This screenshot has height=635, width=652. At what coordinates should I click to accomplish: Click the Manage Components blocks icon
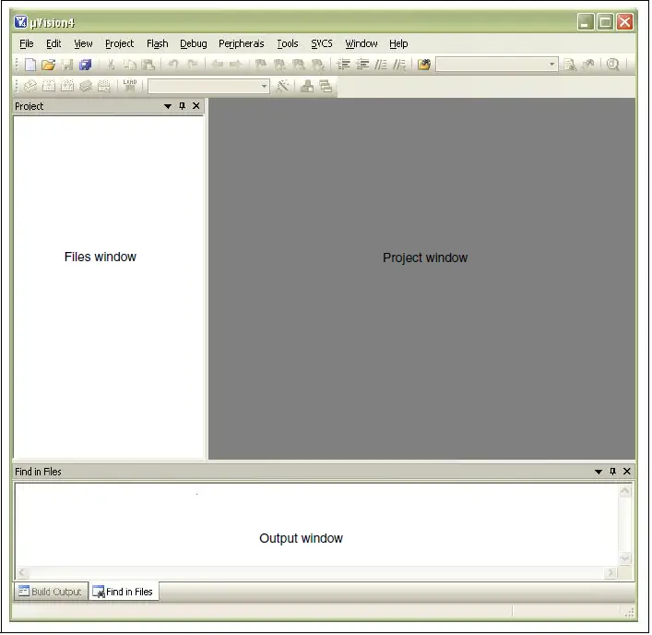coord(308,86)
